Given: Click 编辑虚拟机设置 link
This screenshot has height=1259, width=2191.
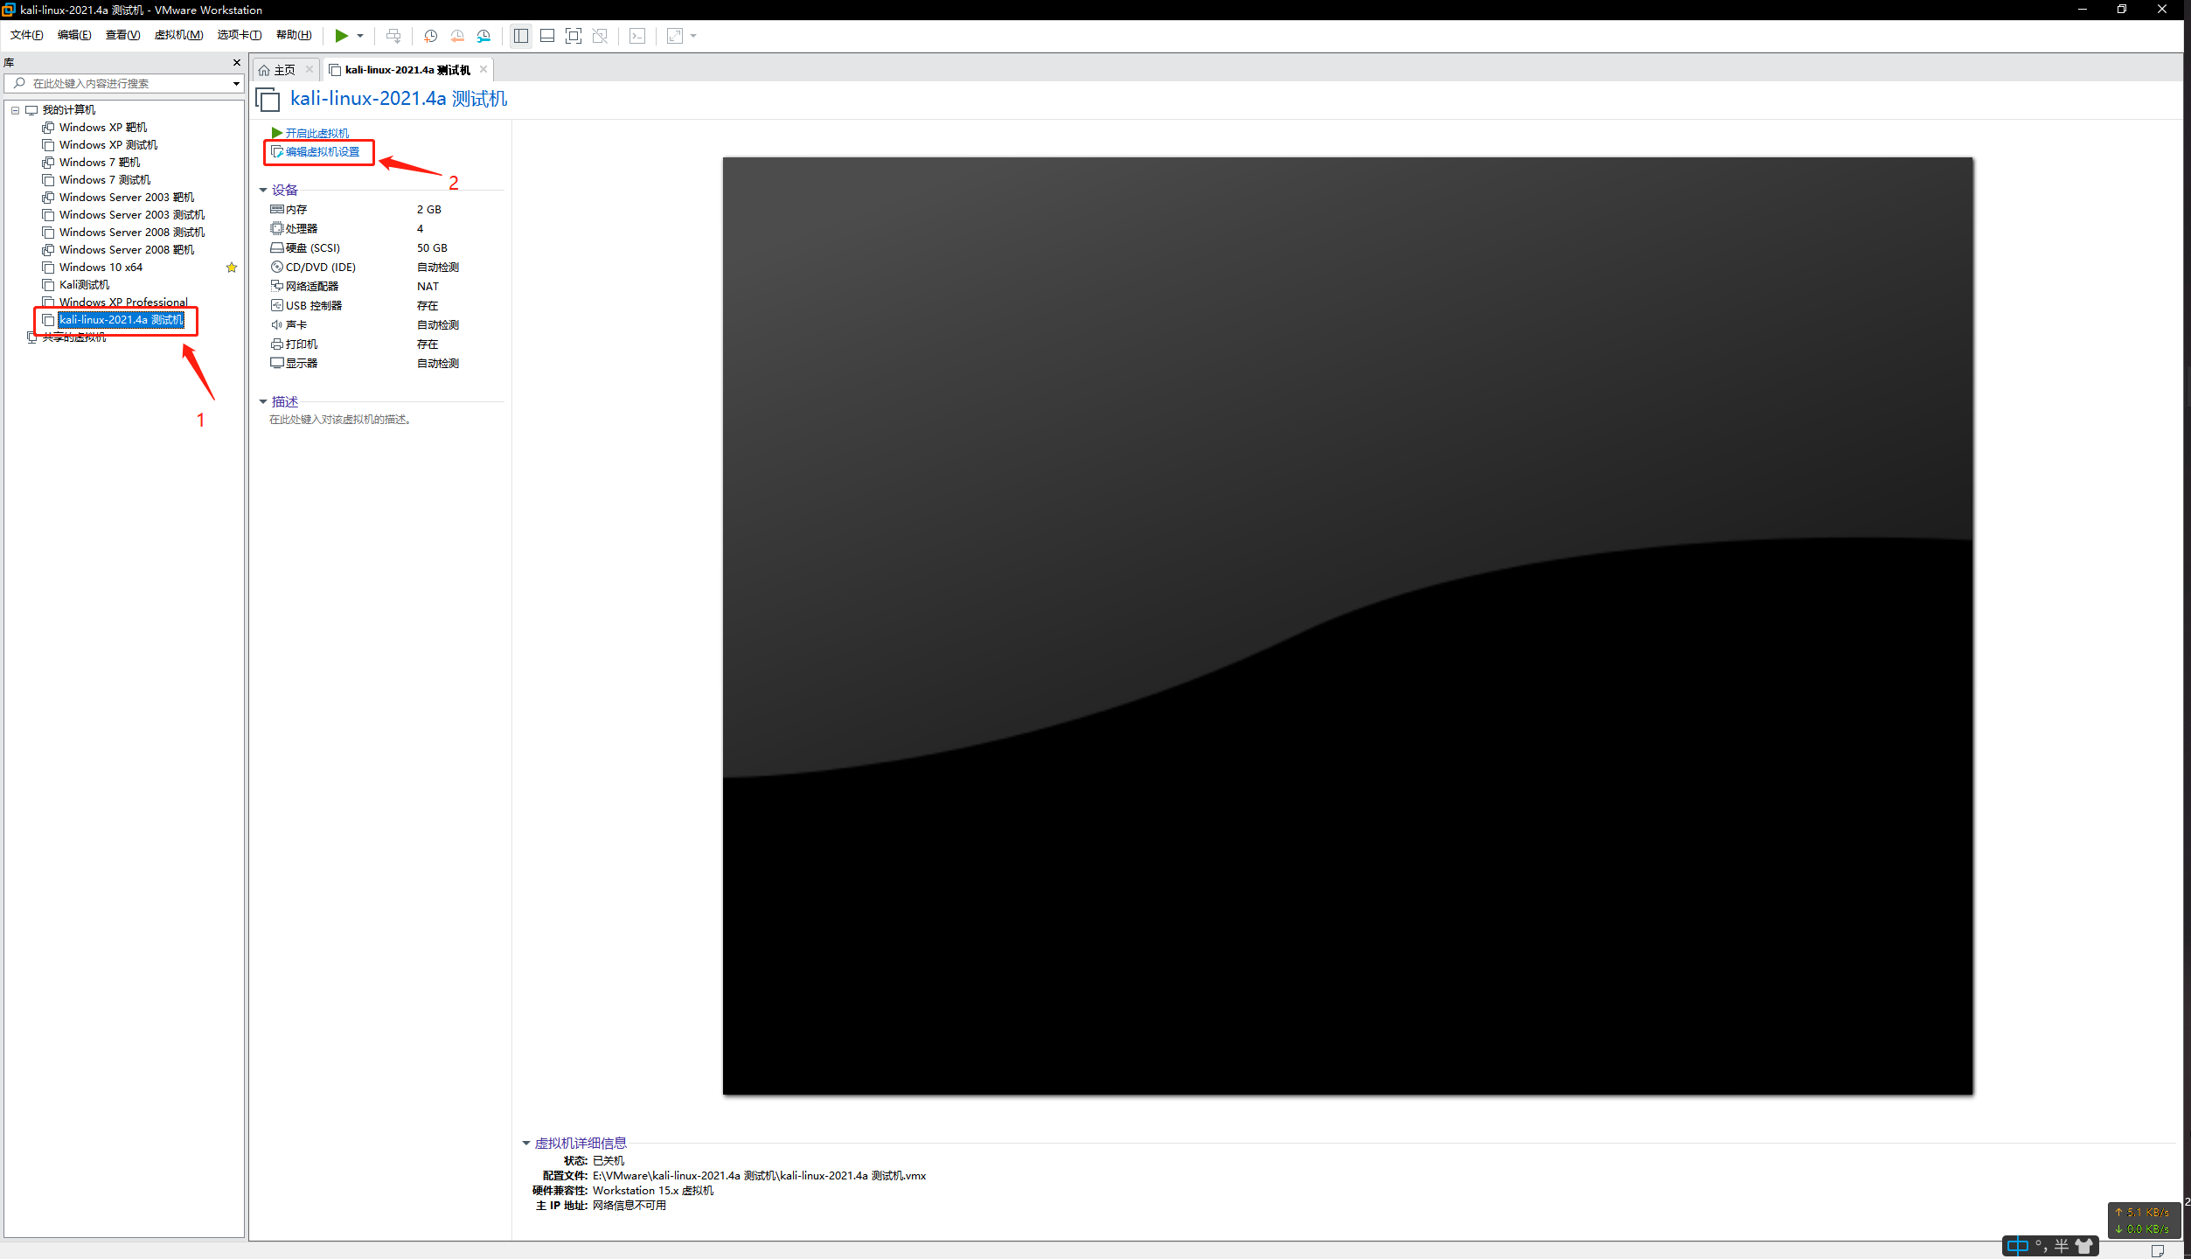Looking at the screenshot, I should pos(322,152).
